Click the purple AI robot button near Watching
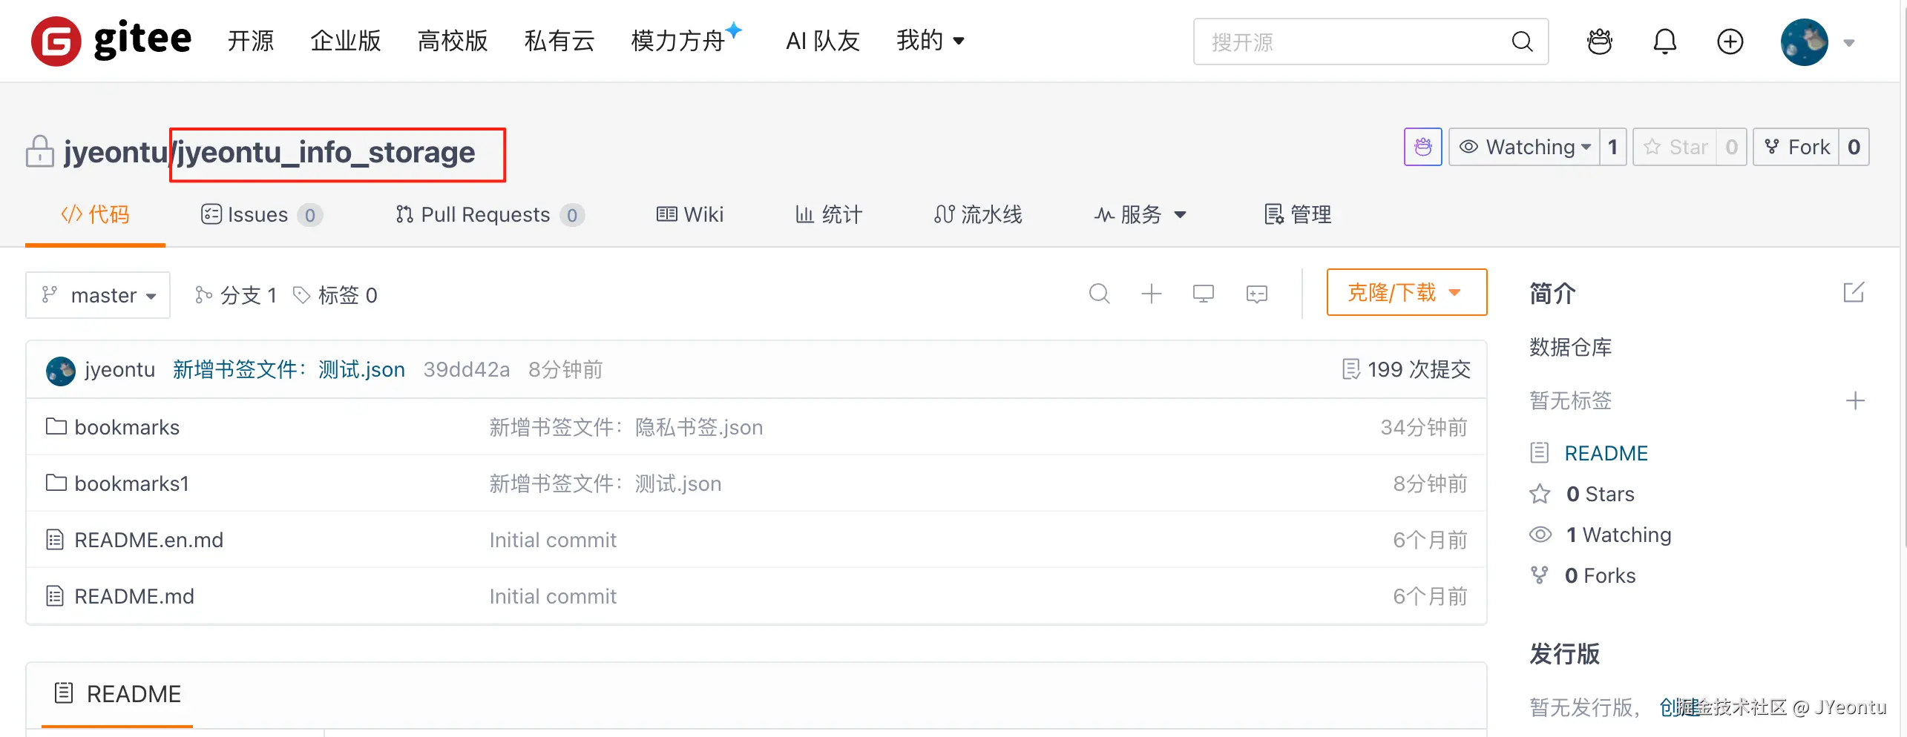Image resolution: width=1907 pixels, height=737 pixels. 1422,147
